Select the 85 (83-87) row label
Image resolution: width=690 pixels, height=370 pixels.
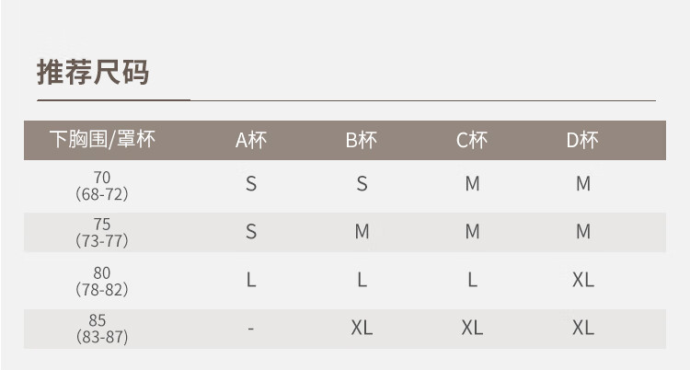102,329
